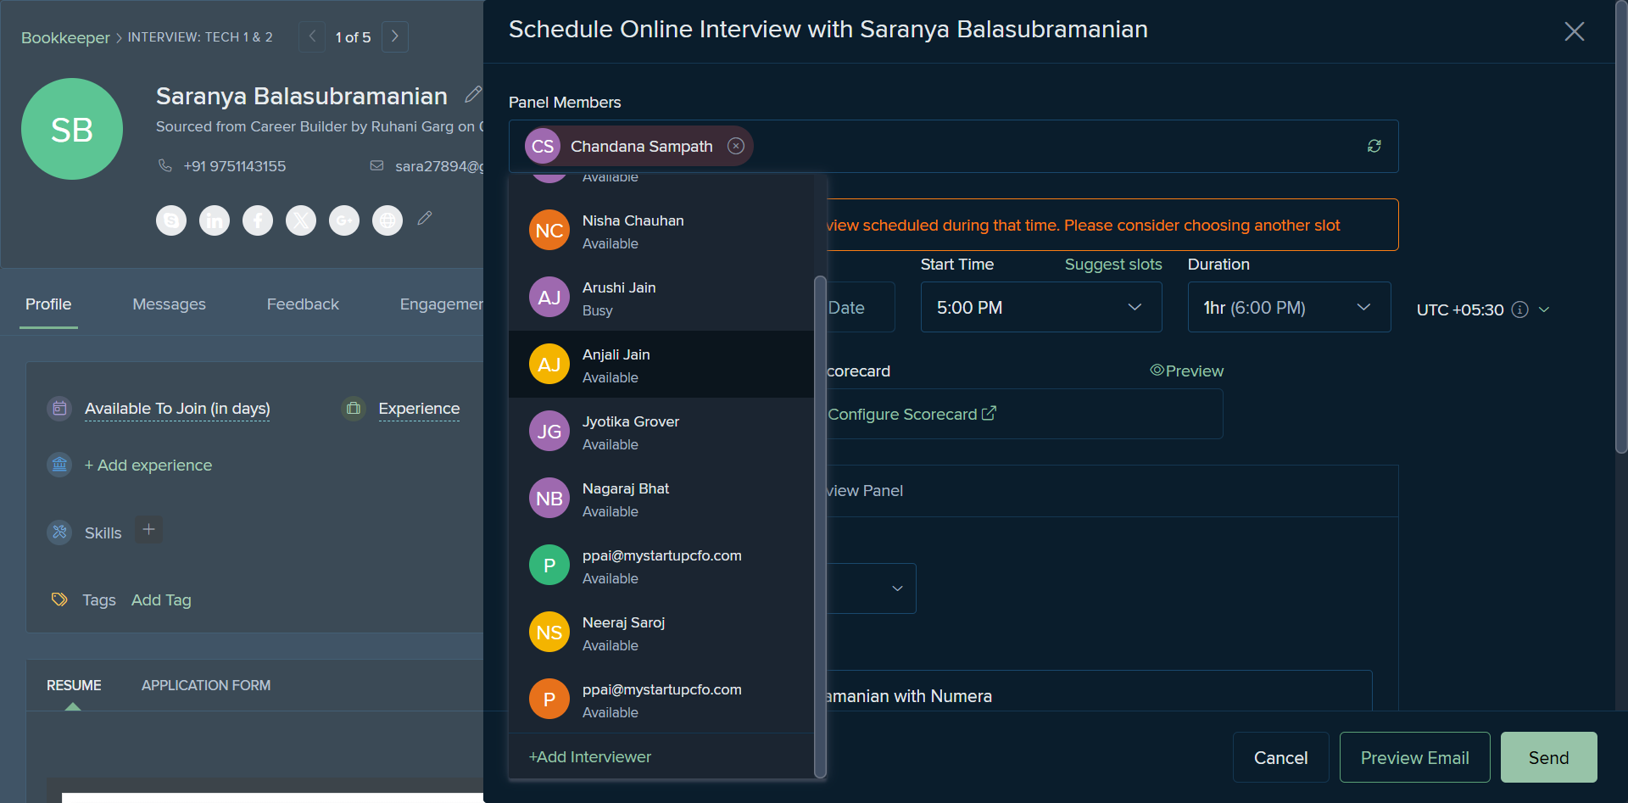
Task: Click the Experience field label
Action: tap(419, 409)
